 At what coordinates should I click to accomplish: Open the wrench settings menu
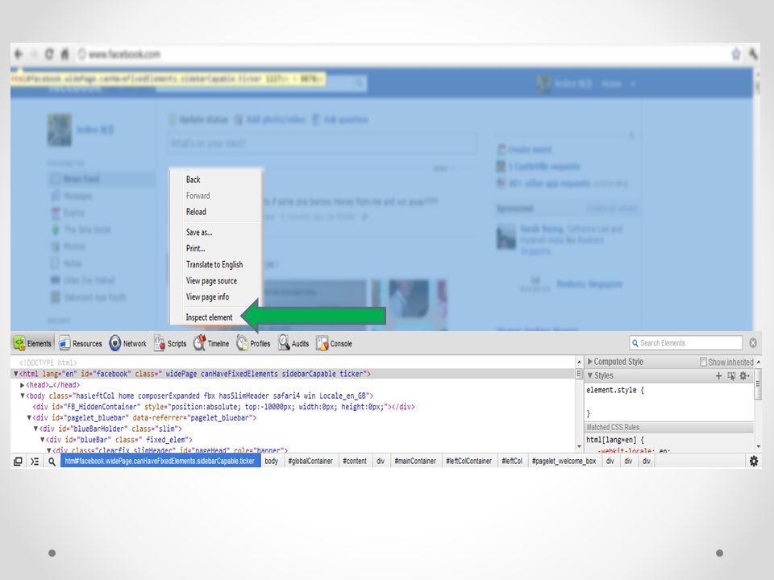point(753,54)
